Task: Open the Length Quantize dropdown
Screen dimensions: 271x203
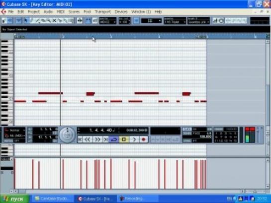Action: click(198, 20)
